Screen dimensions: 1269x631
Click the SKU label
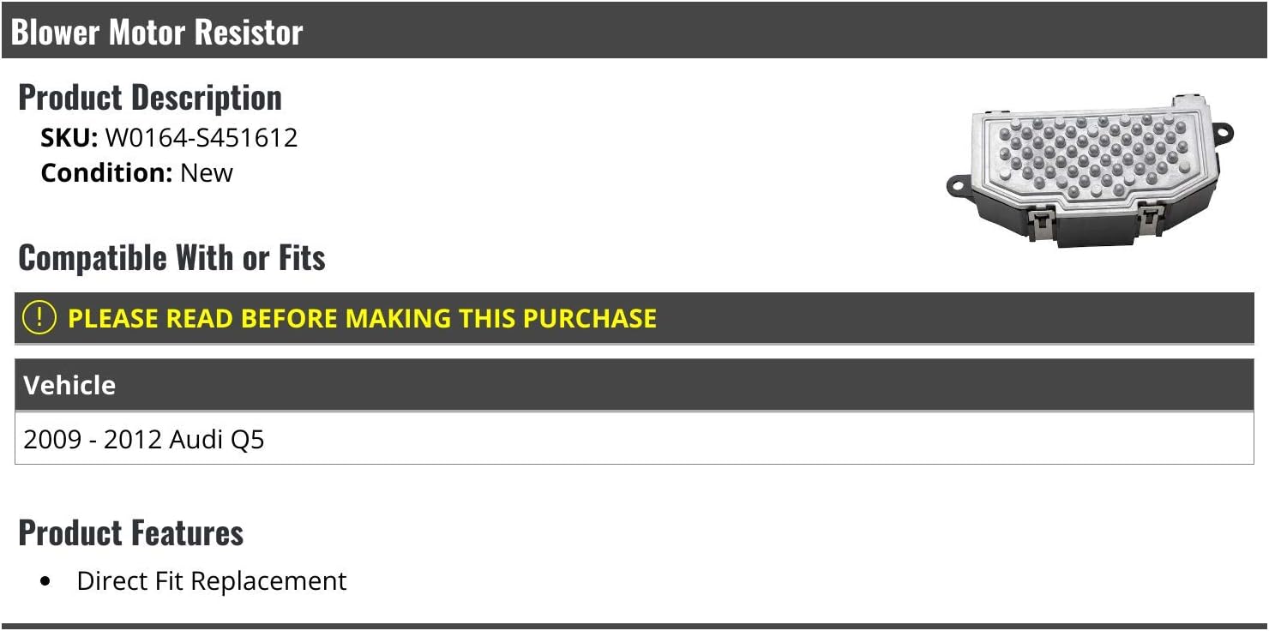point(69,137)
